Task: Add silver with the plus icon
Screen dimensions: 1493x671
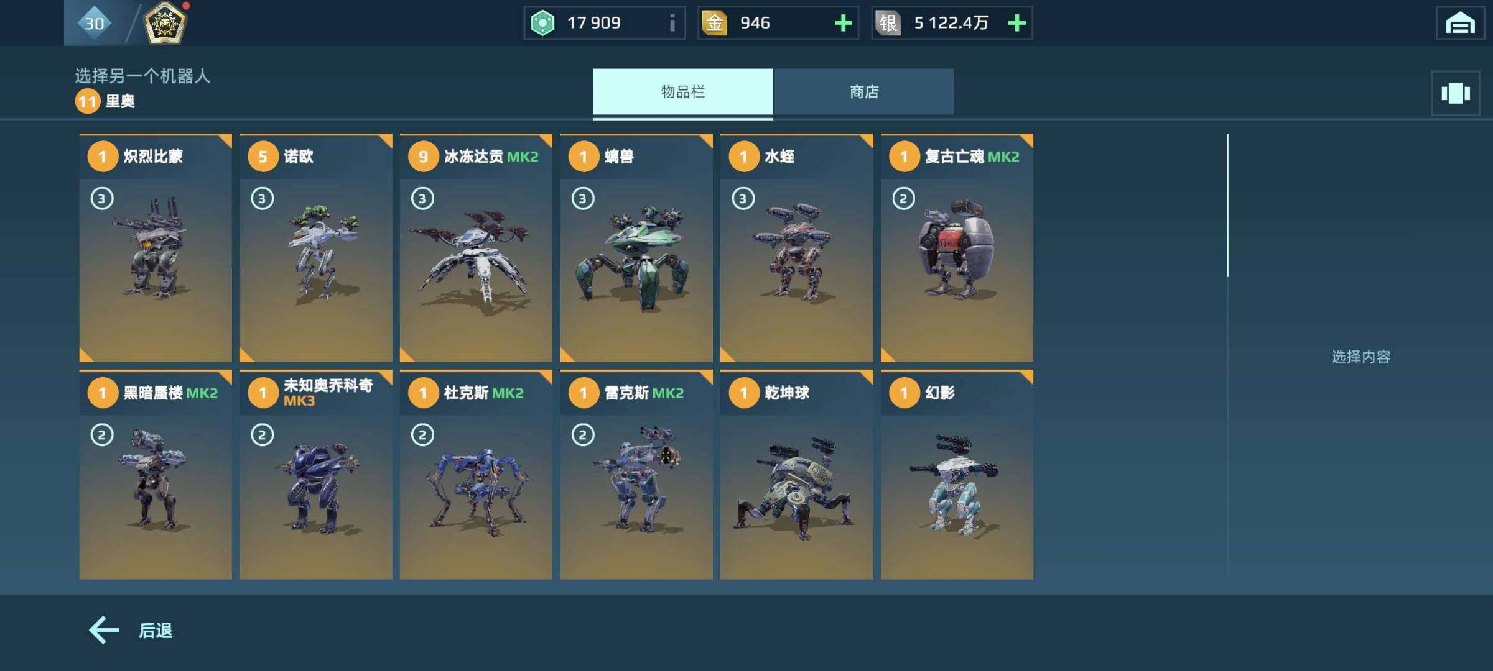Action: 1016,23
